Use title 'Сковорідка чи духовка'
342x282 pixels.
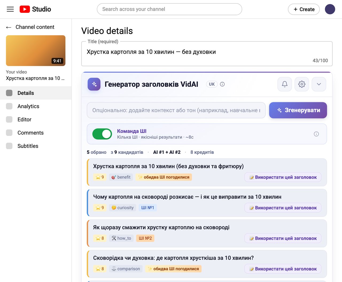coord(283,269)
